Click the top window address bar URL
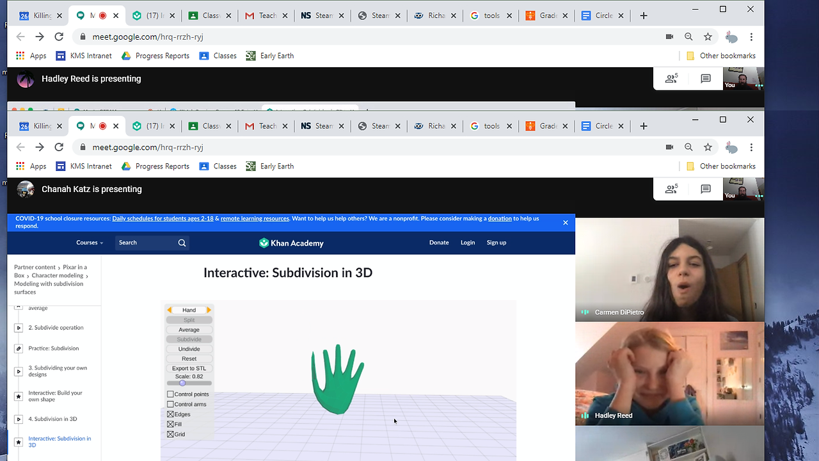The width and height of the screenshot is (819, 461). pyautogui.click(x=148, y=37)
